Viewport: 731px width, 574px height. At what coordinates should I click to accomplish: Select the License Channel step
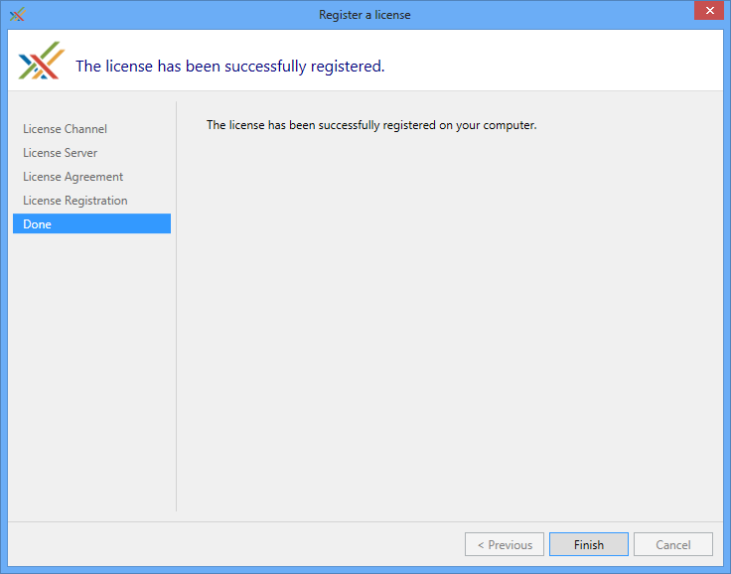(x=65, y=129)
